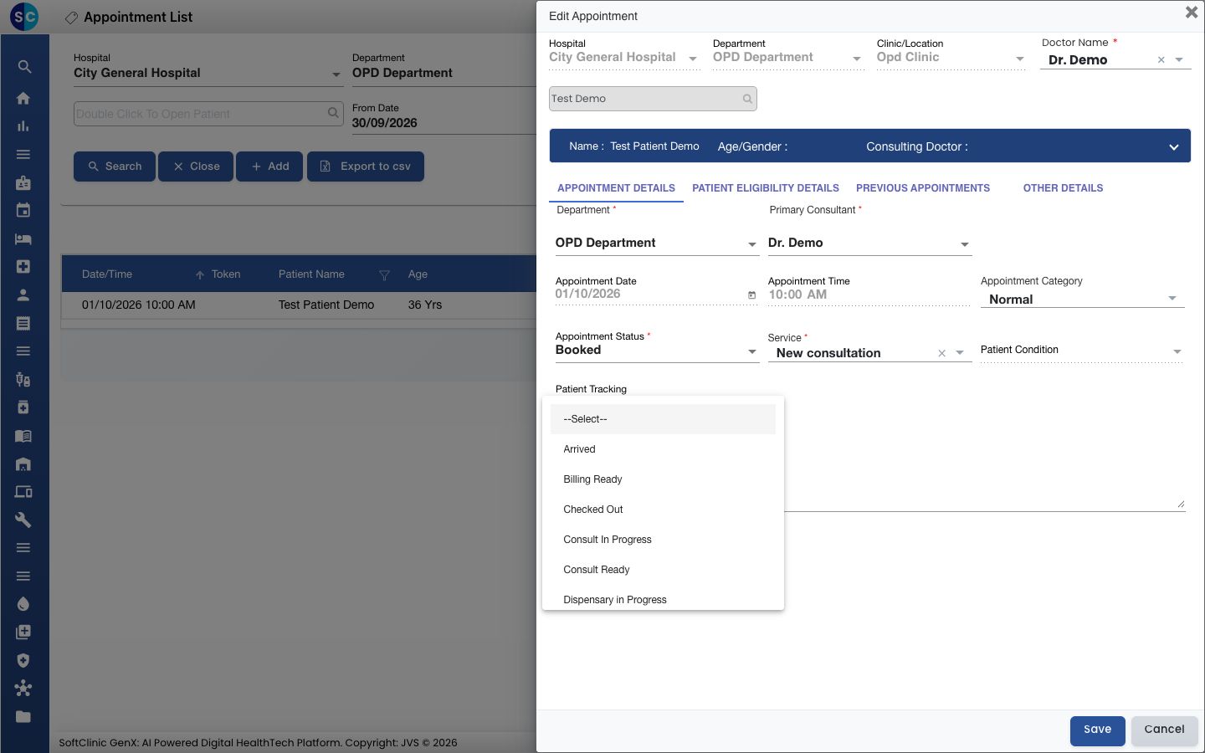Click the tag icon beside Appointment List
Image resolution: width=1205 pixels, height=753 pixels.
point(72,18)
